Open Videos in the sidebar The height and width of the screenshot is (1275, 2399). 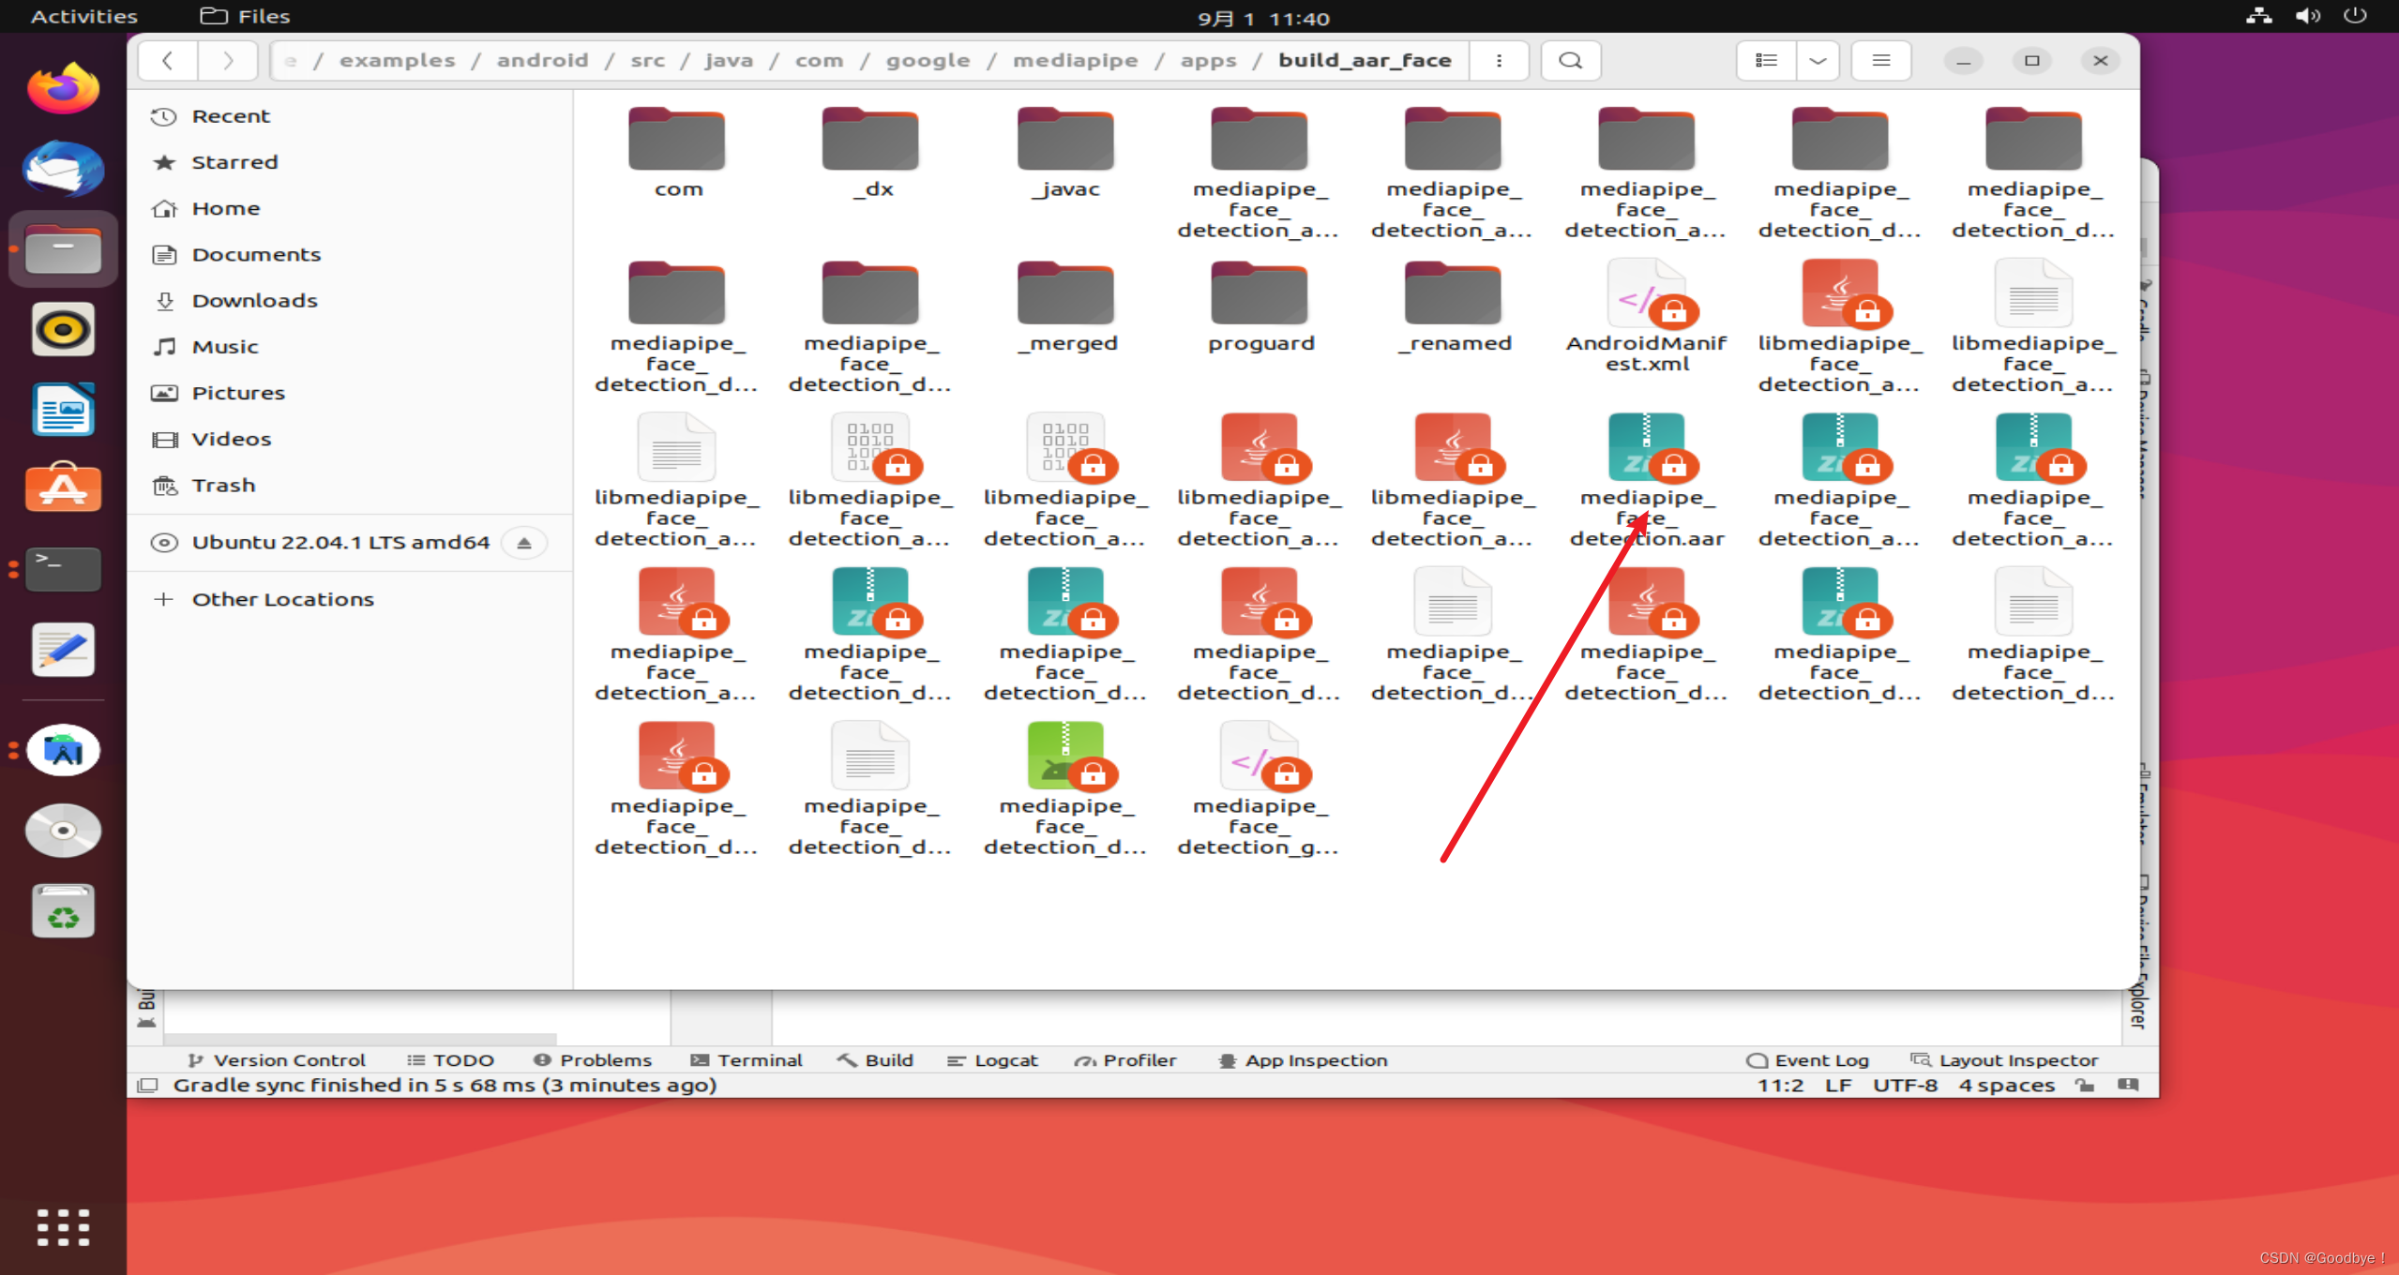[x=350, y=439]
